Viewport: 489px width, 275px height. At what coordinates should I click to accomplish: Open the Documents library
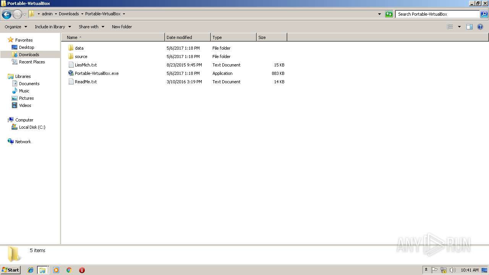coord(29,84)
